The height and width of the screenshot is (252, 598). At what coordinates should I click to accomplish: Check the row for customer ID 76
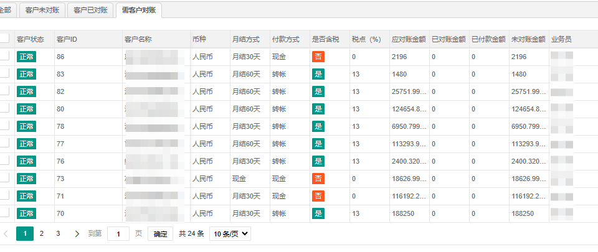pyautogui.click(x=4, y=161)
